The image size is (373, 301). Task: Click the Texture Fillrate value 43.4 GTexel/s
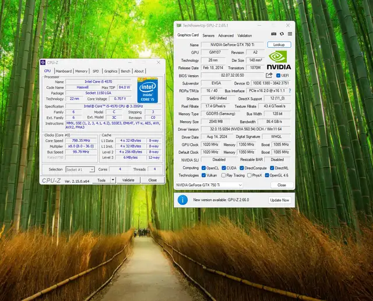tap(275, 106)
